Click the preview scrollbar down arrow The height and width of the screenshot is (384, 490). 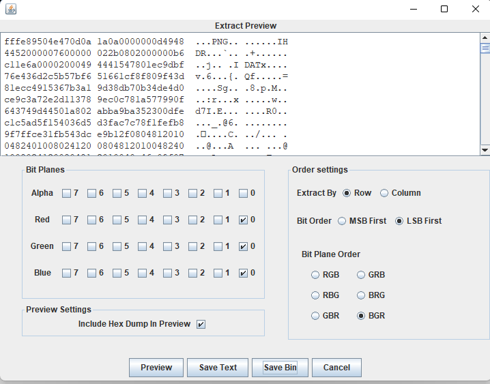(x=485, y=150)
